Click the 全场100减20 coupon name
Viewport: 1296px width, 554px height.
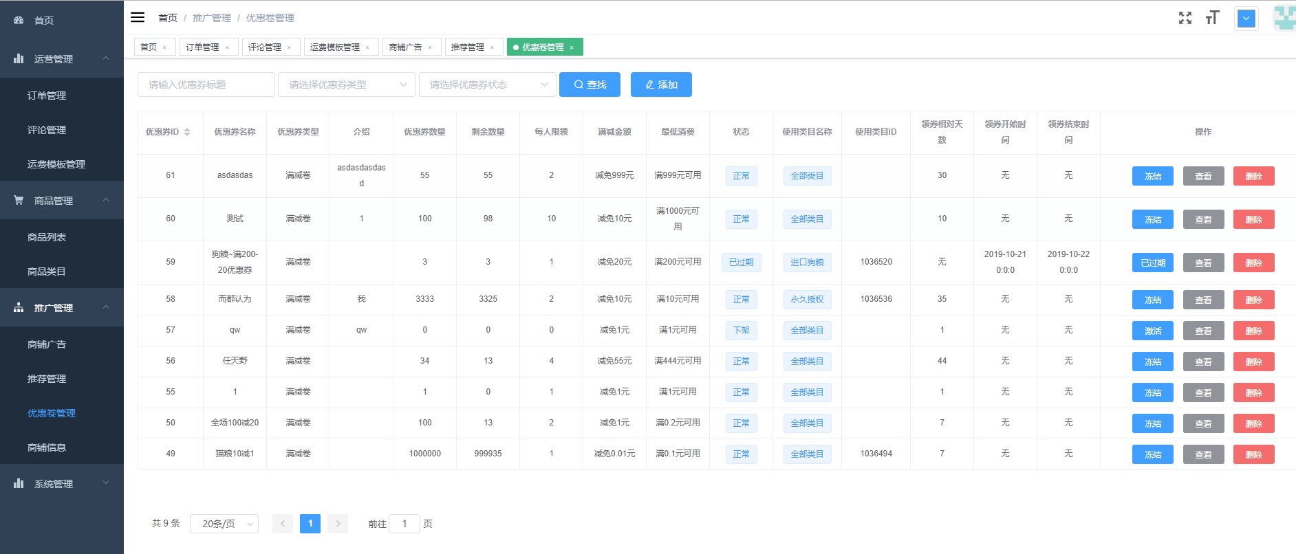click(235, 423)
